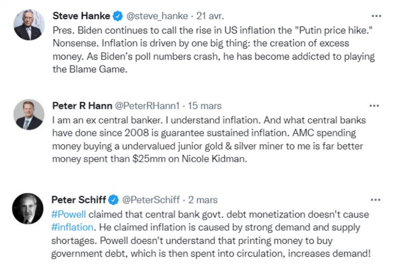Open the 2 mars tweet timestamp
This screenshot has width=394, height=274.
pyautogui.click(x=203, y=200)
